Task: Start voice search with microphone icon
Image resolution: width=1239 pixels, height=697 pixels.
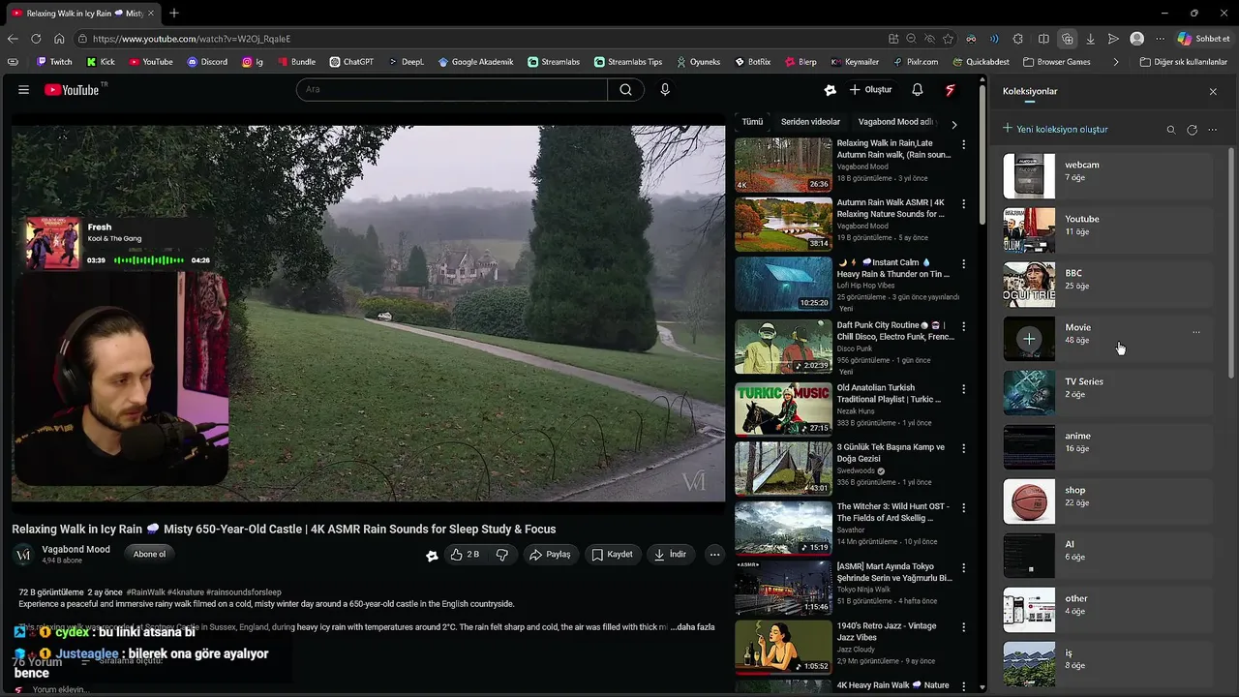Action: click(665, 89)
